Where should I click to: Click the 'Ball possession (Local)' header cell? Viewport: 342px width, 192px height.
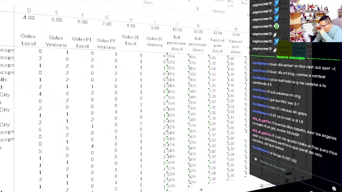[177, 43]
